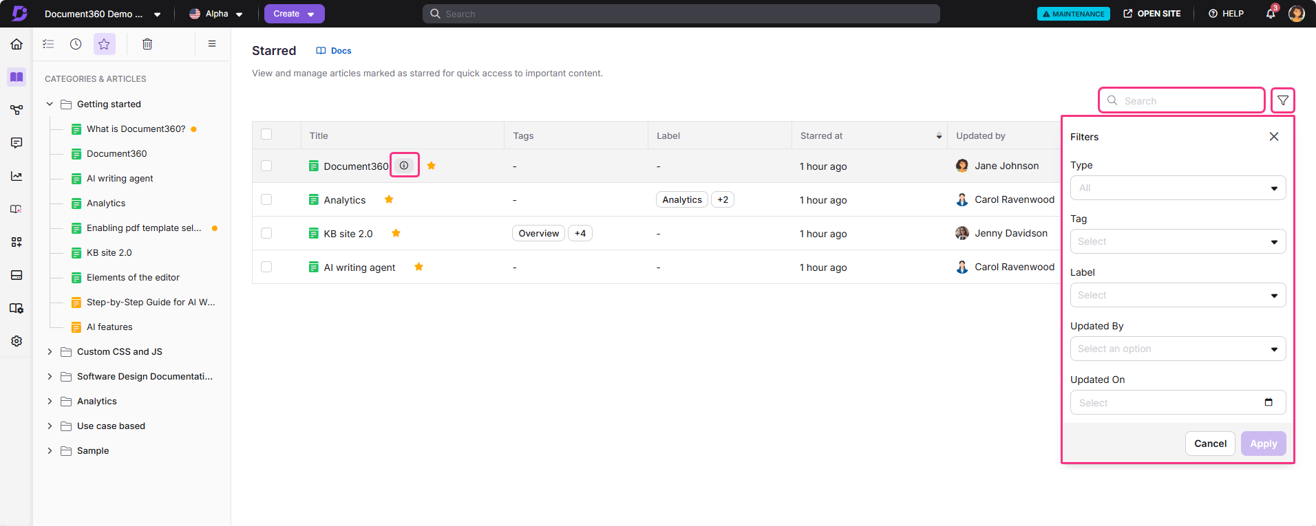
Task: Toggle the select-all header checkbox
Action: [266, 134]
